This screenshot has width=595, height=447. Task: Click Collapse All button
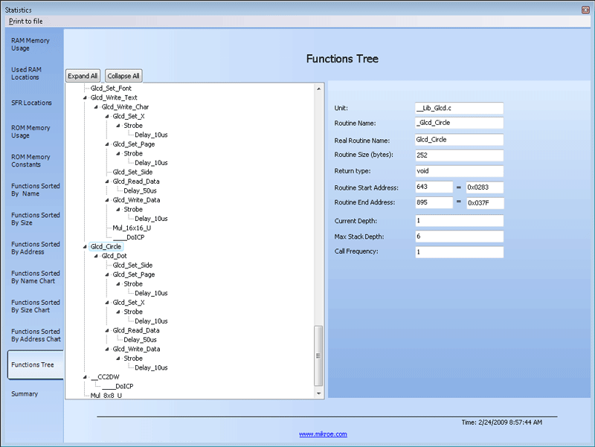(123, 76)
